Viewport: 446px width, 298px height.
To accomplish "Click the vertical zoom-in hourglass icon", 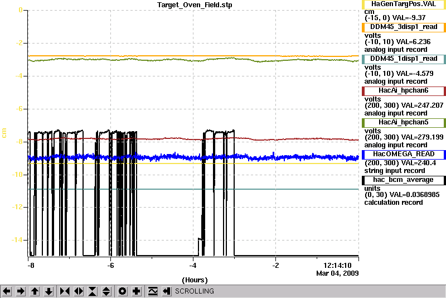I will [93, 291].
